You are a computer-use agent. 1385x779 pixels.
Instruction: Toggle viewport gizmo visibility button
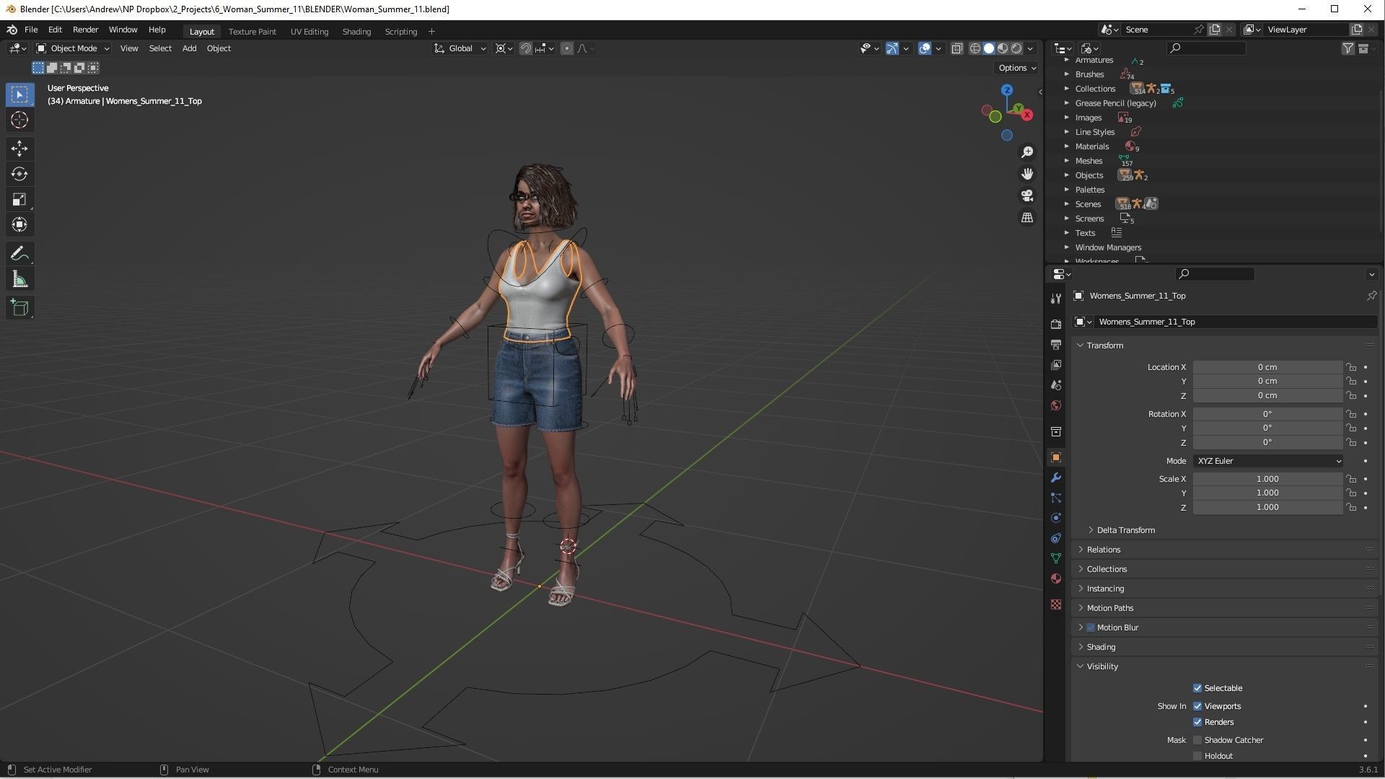point(892,48)
